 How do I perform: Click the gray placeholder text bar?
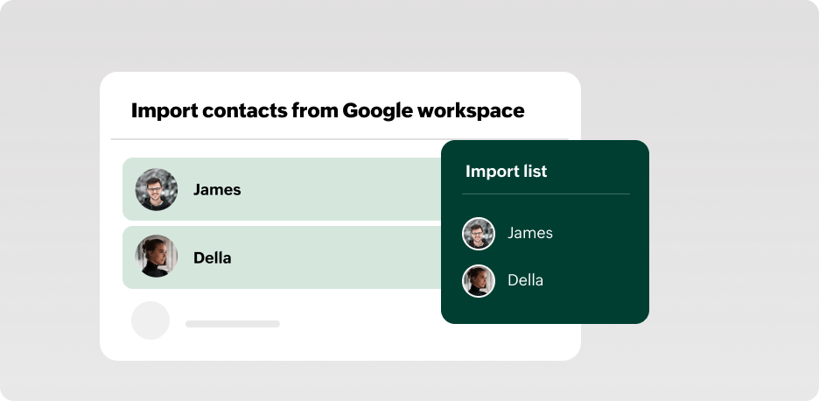coord(233,324)
